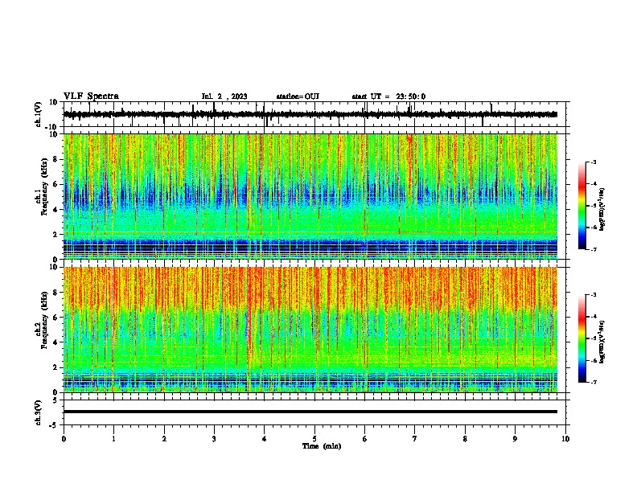This screenshot has height=492, width=637.
Task: Click the "-3" tick on ch.2 color bar
Action: point(594,295)
